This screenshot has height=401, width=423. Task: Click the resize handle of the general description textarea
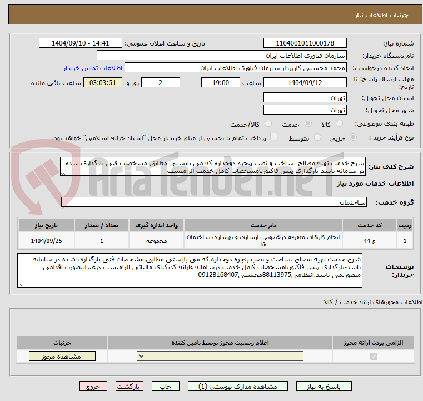[x=63, y=173]
